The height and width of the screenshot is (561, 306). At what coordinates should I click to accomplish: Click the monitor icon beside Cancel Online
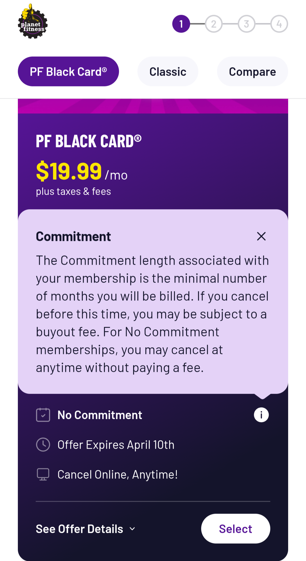coord(43,474)
